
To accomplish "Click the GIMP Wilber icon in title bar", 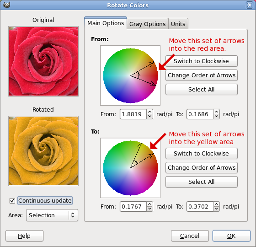I will tap(6, 5).
